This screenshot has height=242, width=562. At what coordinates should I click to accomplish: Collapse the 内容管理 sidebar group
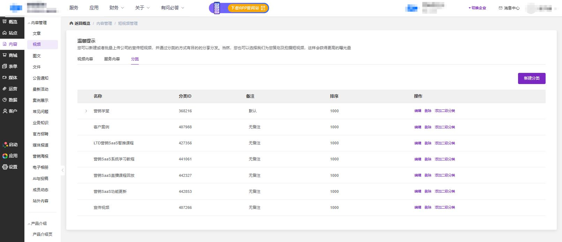pos(29,23)
